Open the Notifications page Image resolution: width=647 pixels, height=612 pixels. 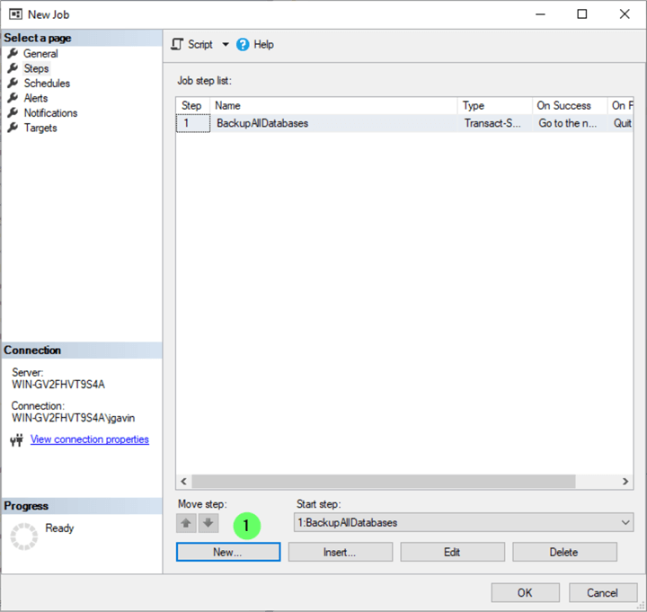[x=50, y=113]
